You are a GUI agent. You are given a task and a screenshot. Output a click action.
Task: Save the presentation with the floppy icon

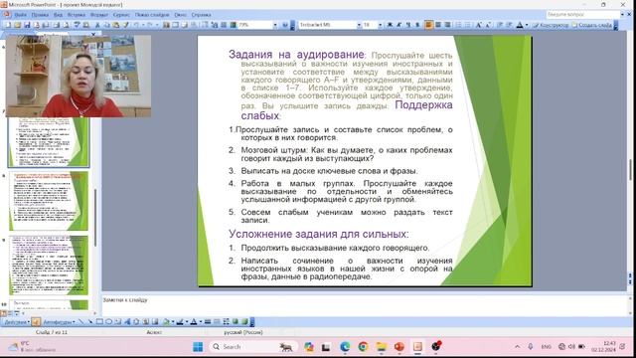(27, 25)
